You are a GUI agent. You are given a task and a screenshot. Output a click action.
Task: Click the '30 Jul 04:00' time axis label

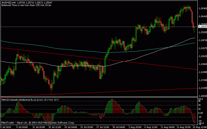point(119,127)
